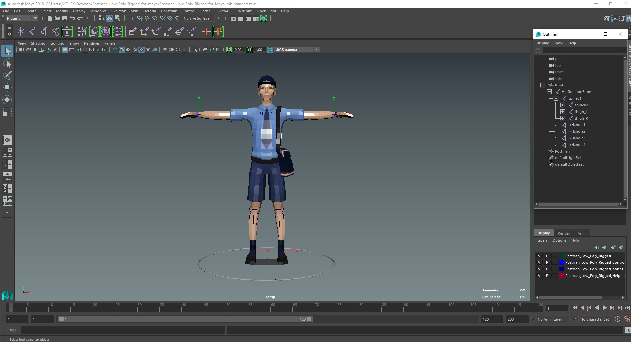
Task: Click the Set Key plus shelf icon
Action: [206, 32]
